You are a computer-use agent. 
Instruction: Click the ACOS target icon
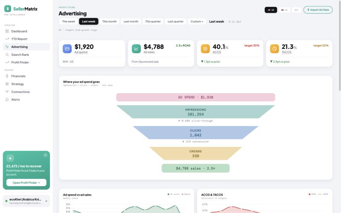[205, 49]
